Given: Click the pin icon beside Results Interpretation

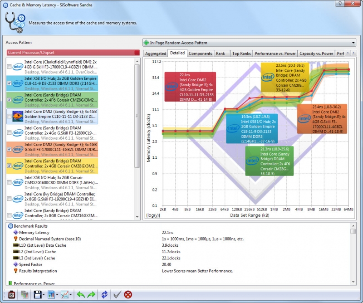Looking at the screenshot, I should (x=16, y=271).
